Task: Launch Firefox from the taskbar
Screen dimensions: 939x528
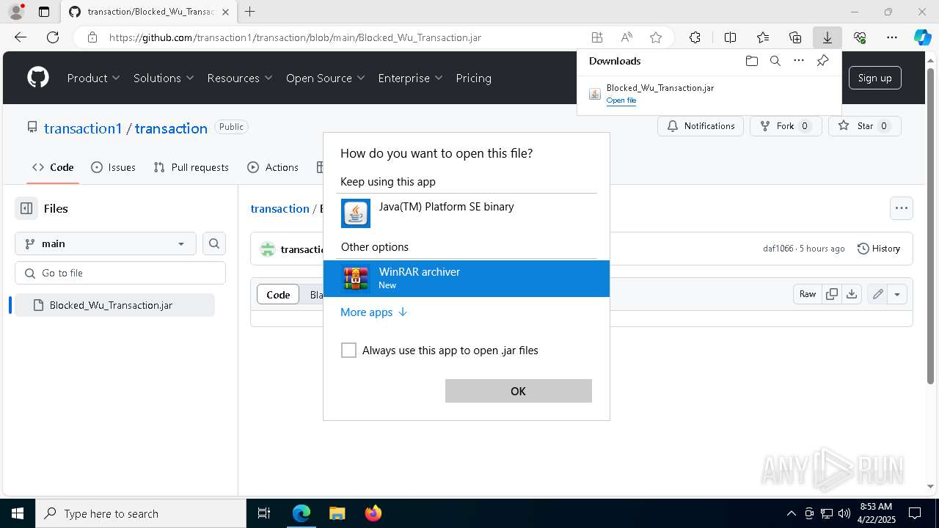Action: (373, 513)
